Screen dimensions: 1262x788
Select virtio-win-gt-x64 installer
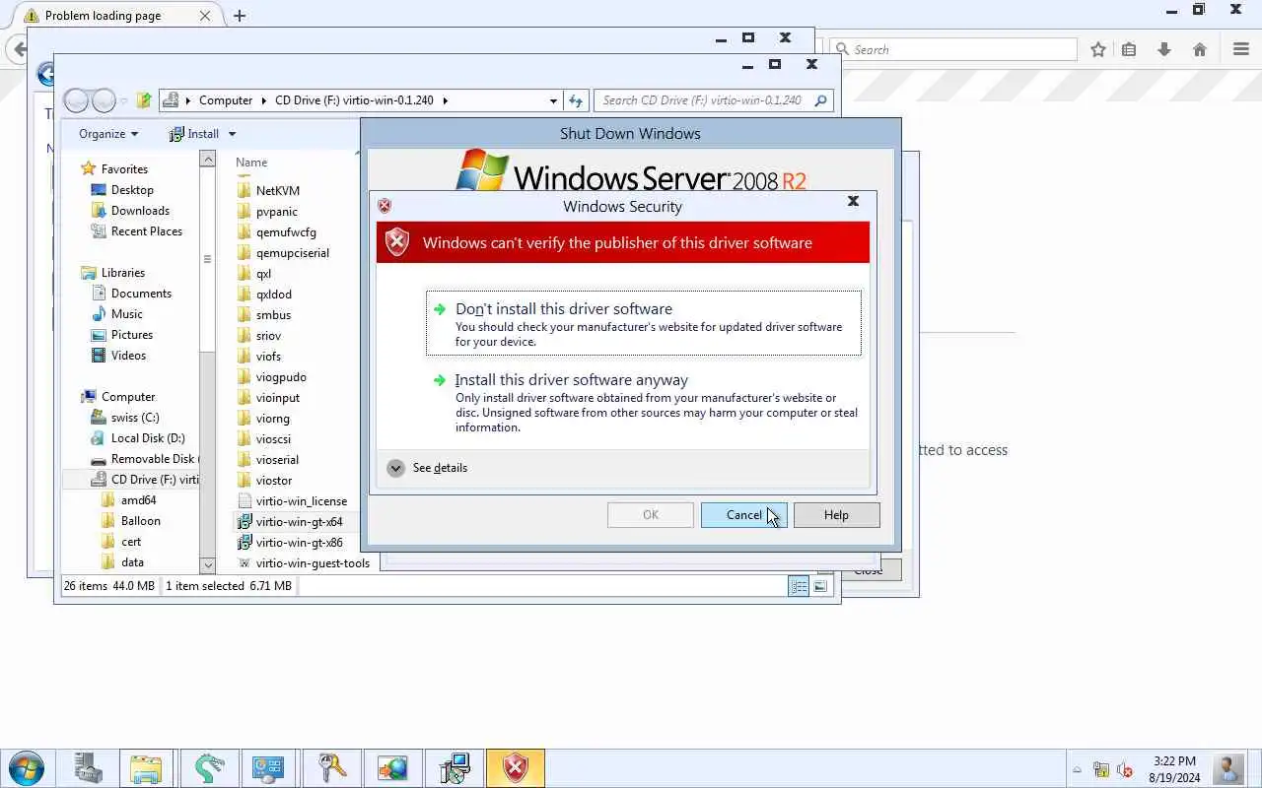pos(299,522)
